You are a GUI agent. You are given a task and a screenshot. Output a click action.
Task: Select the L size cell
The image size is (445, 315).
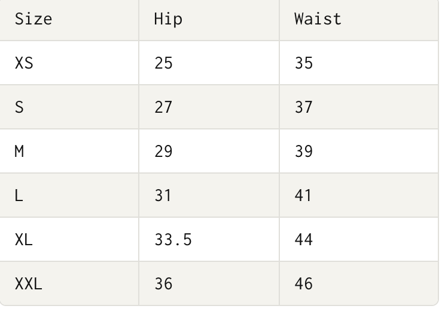tap(19, 195)
